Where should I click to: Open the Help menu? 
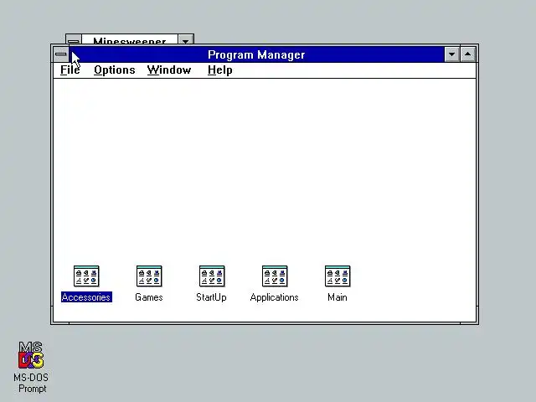click(x=219, y=70)
